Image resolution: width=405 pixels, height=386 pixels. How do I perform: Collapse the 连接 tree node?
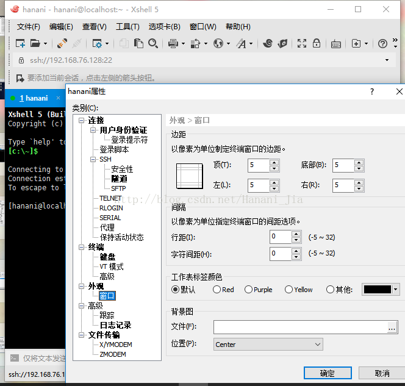pyautogui.click(x=81, y=121)
